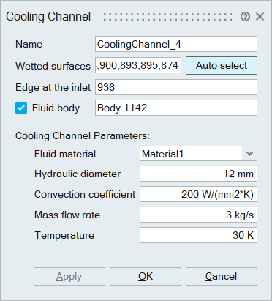This screenshot has width=272, height=301.
Task: Close the Cooling Channel dialog
Action: click(260, 17)
